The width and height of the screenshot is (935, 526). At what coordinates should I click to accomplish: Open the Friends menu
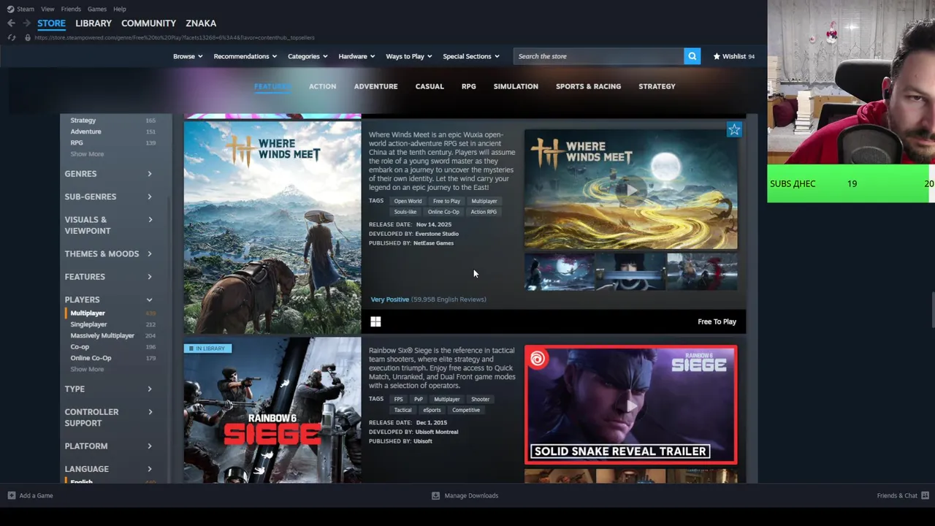[x=71, y=9]
